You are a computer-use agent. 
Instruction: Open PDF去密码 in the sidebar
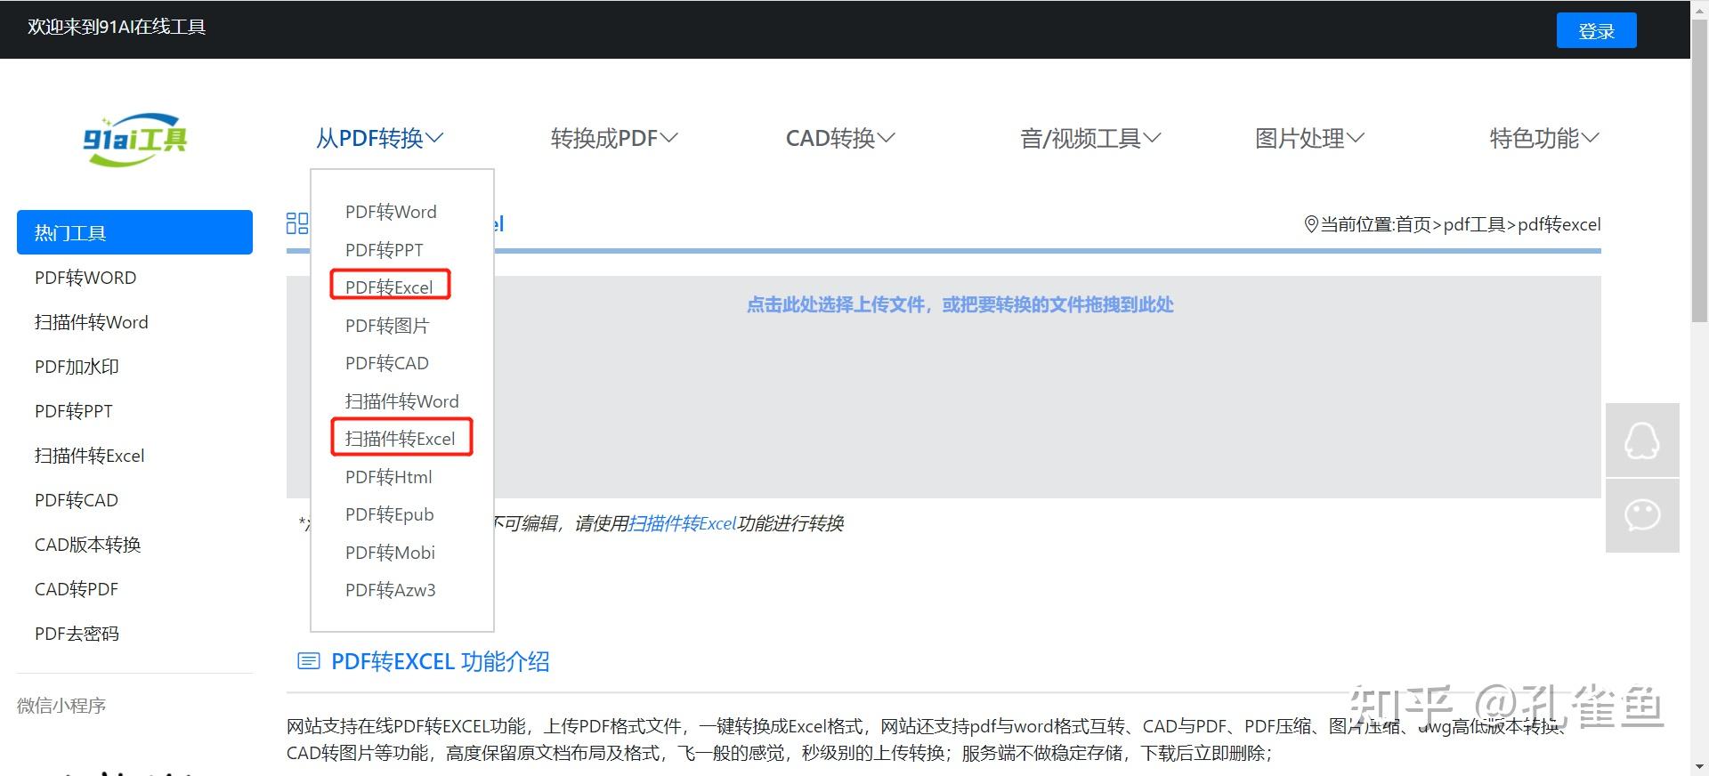(x=77, y=634)
